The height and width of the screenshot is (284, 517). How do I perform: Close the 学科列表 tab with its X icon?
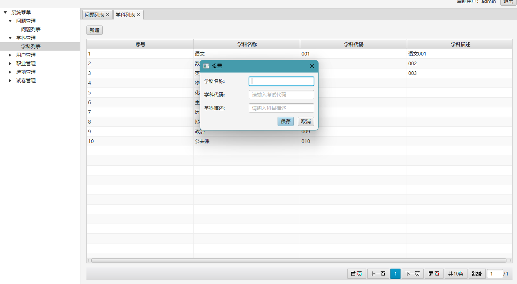(138, 15)
